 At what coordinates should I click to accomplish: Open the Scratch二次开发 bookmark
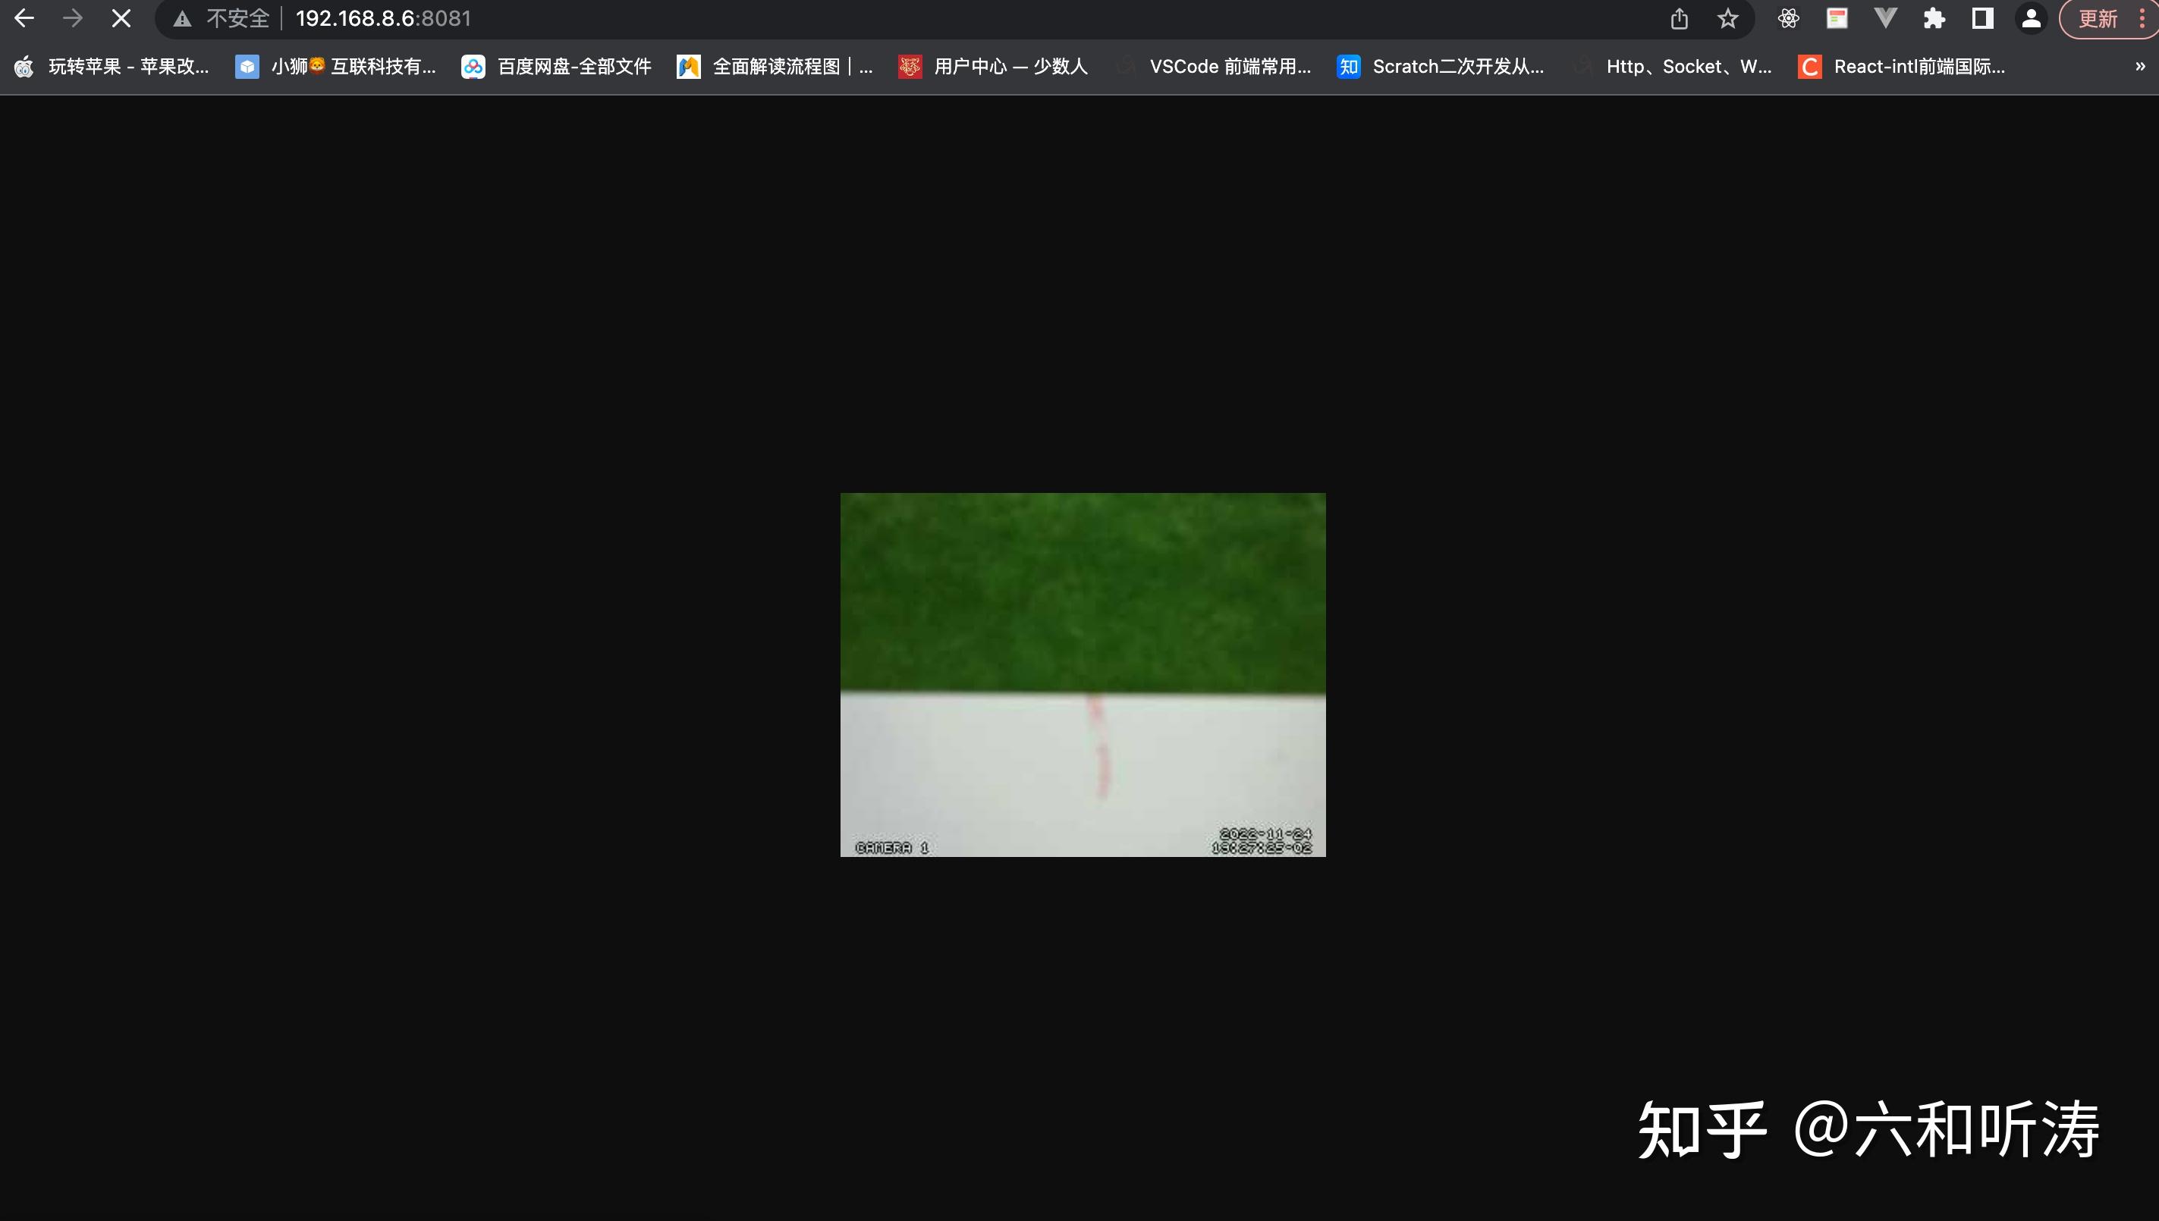1440,66
